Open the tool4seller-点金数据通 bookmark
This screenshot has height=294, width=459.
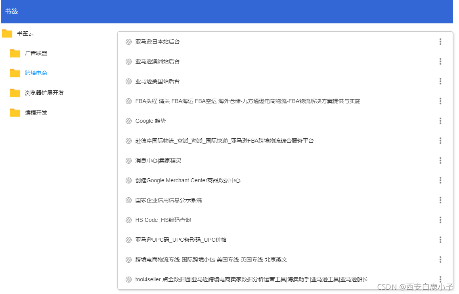[251, 280]
